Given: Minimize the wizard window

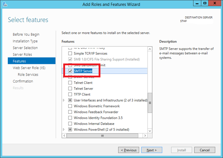Looking at the screenshot, I should (197, 3).
